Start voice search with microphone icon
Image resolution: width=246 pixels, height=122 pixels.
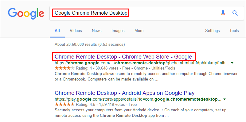[223, 13]
